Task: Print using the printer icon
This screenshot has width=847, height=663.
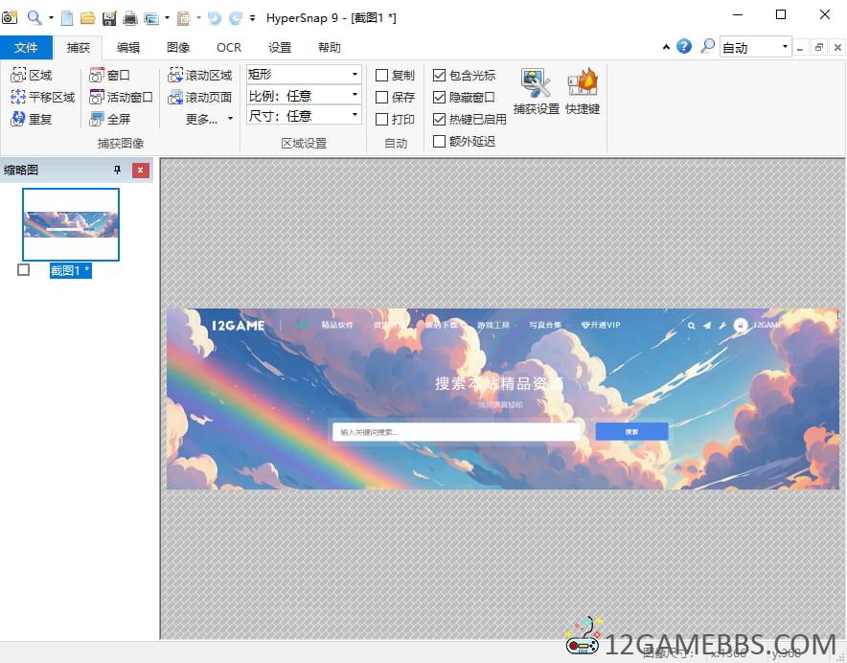Action: tap(130, 18)
